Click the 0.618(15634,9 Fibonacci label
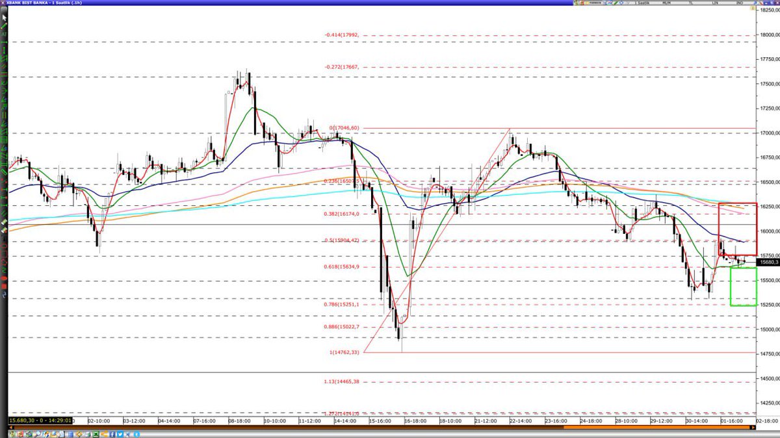This screenshot has width=780, height=438. tap(341, 267)
